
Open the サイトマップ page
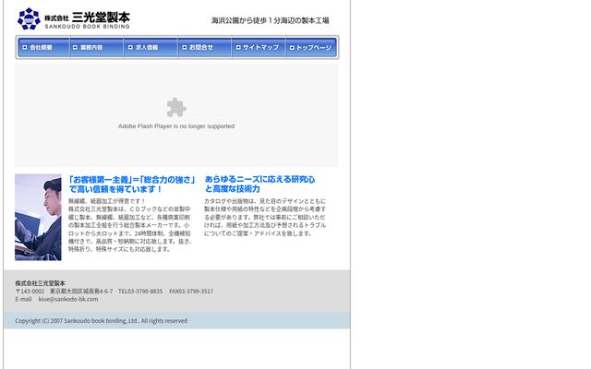[259, 47]
